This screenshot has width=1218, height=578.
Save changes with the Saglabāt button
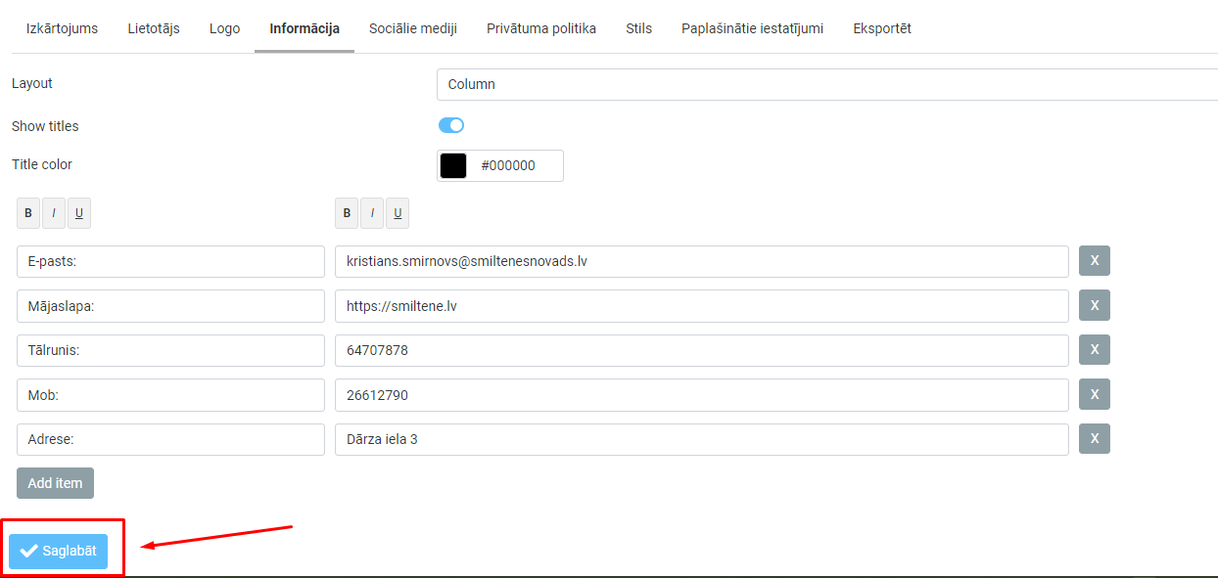[59, 551]
